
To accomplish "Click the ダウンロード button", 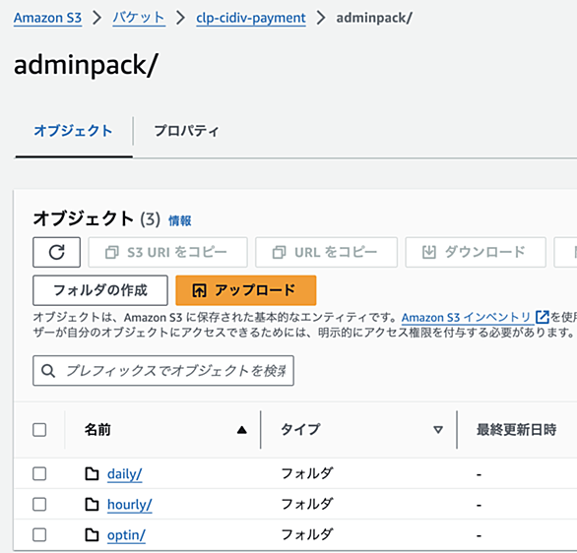I will pyautogui.click(x=476, y=252).
